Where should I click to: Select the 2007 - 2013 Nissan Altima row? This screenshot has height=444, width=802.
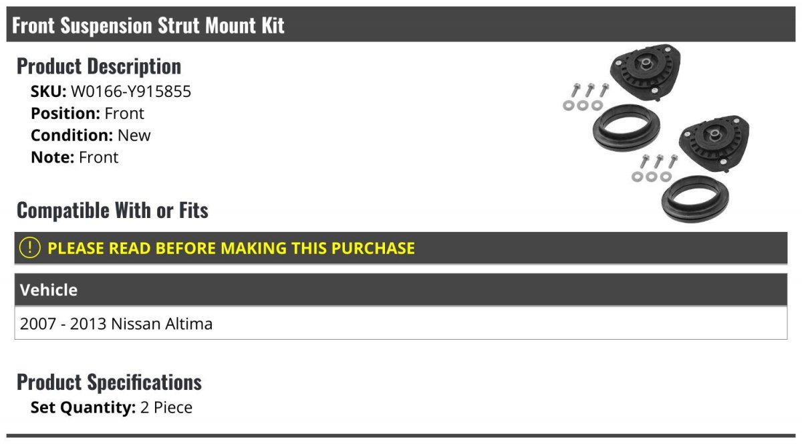(401, 324)
